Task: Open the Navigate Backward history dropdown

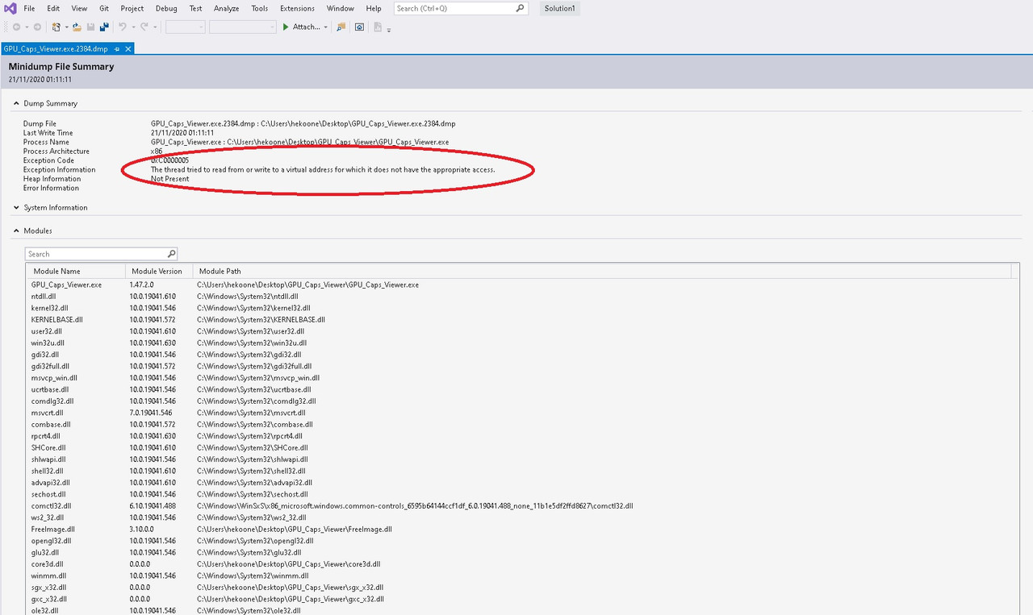Action: tap(27, 27)
